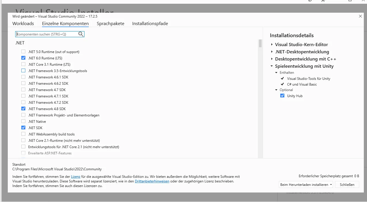Viewport: 367px width, 202px height.
Task: Check Entwicklungstools für .NET Core 2.1
Action: coord(23,147)
